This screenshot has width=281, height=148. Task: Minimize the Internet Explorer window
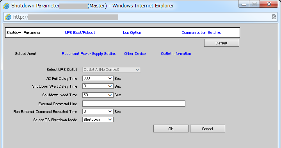244,4
